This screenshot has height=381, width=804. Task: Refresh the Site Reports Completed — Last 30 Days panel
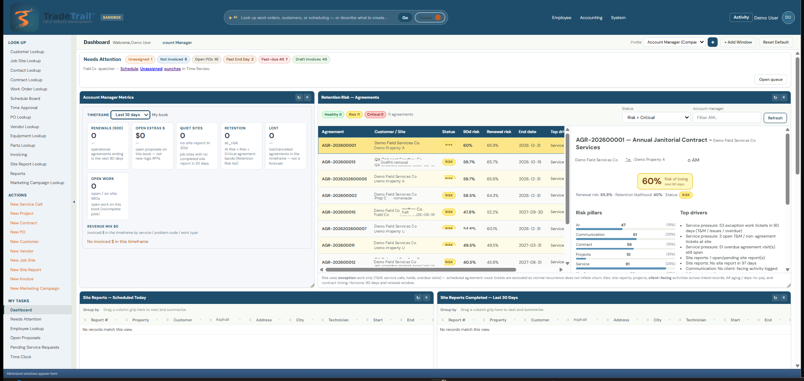[x=775, y=298]
